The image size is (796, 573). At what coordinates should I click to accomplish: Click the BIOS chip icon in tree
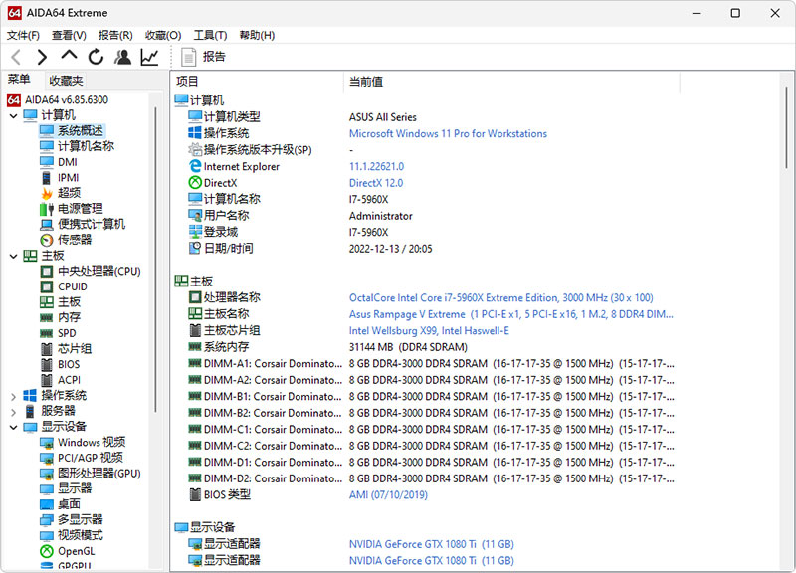pyautogui.click(x=46, y=364)
